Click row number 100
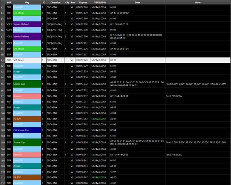Screen dimensions: 231x185 coord(3,113)
